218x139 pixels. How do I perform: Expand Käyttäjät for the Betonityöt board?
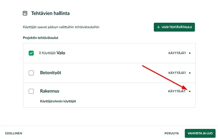coord(179,73)
